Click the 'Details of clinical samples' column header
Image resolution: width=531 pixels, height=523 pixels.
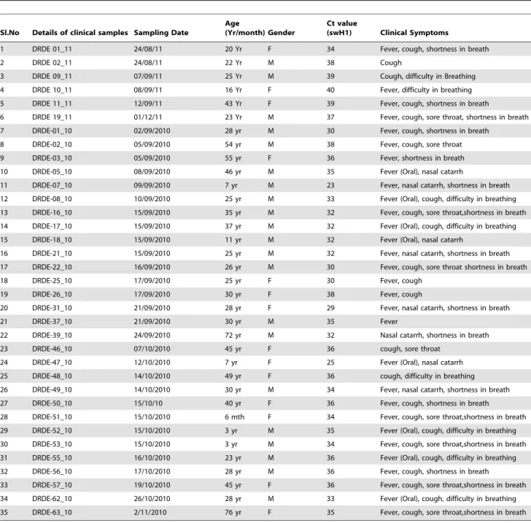(x=80, y=33)
